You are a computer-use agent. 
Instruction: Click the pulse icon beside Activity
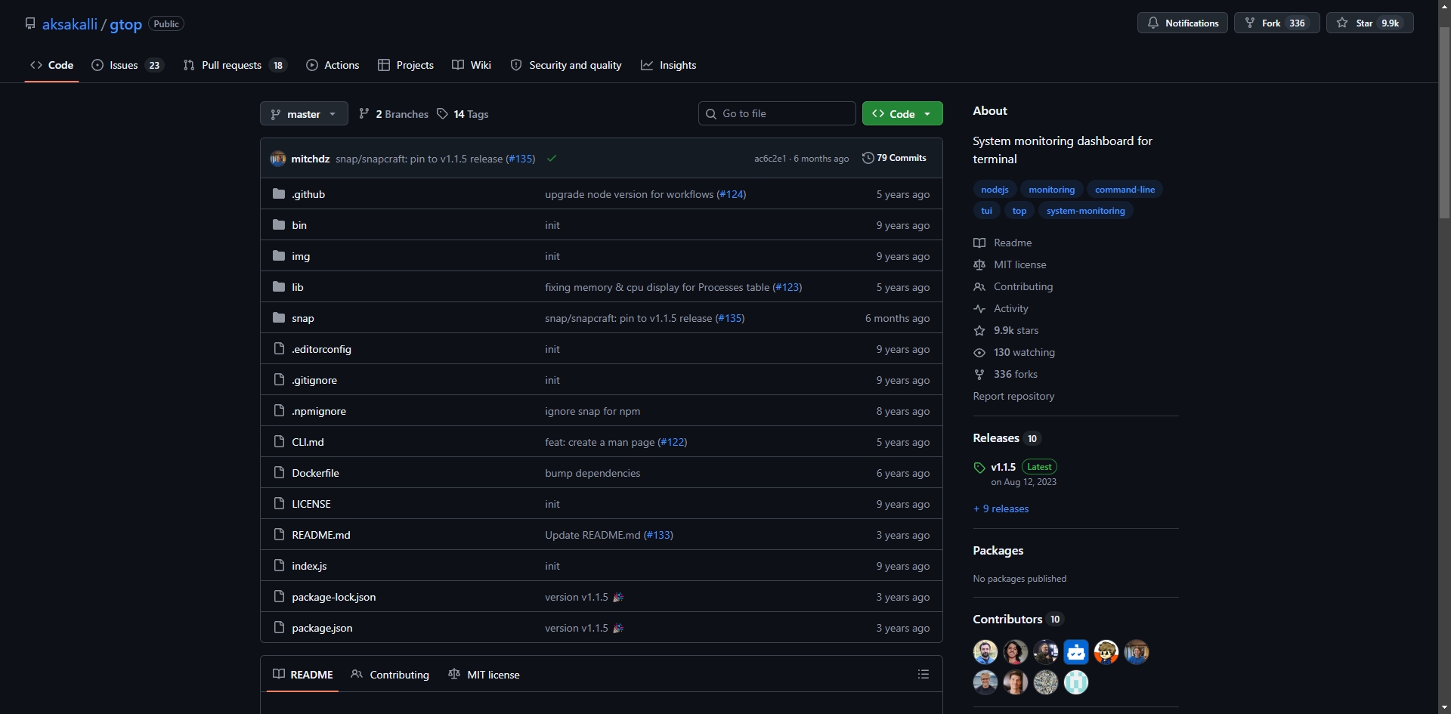pos(979,309)
